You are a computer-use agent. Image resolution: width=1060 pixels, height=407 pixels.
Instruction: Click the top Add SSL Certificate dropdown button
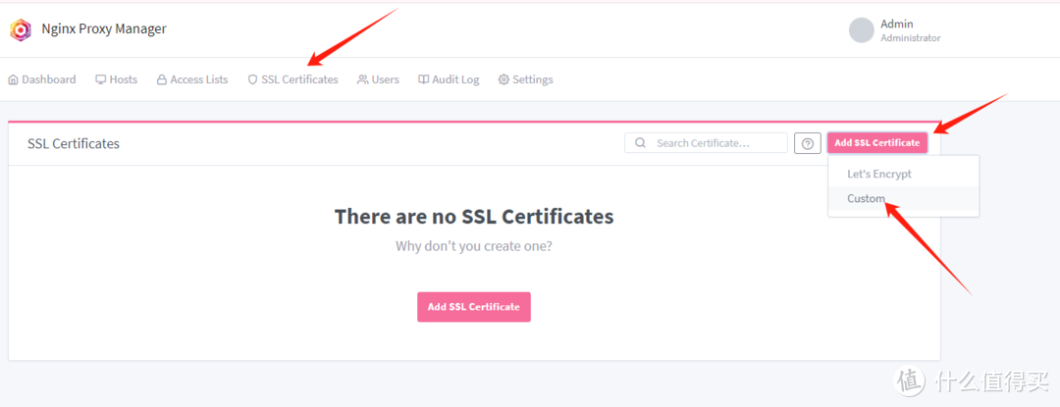coord(877,143)
